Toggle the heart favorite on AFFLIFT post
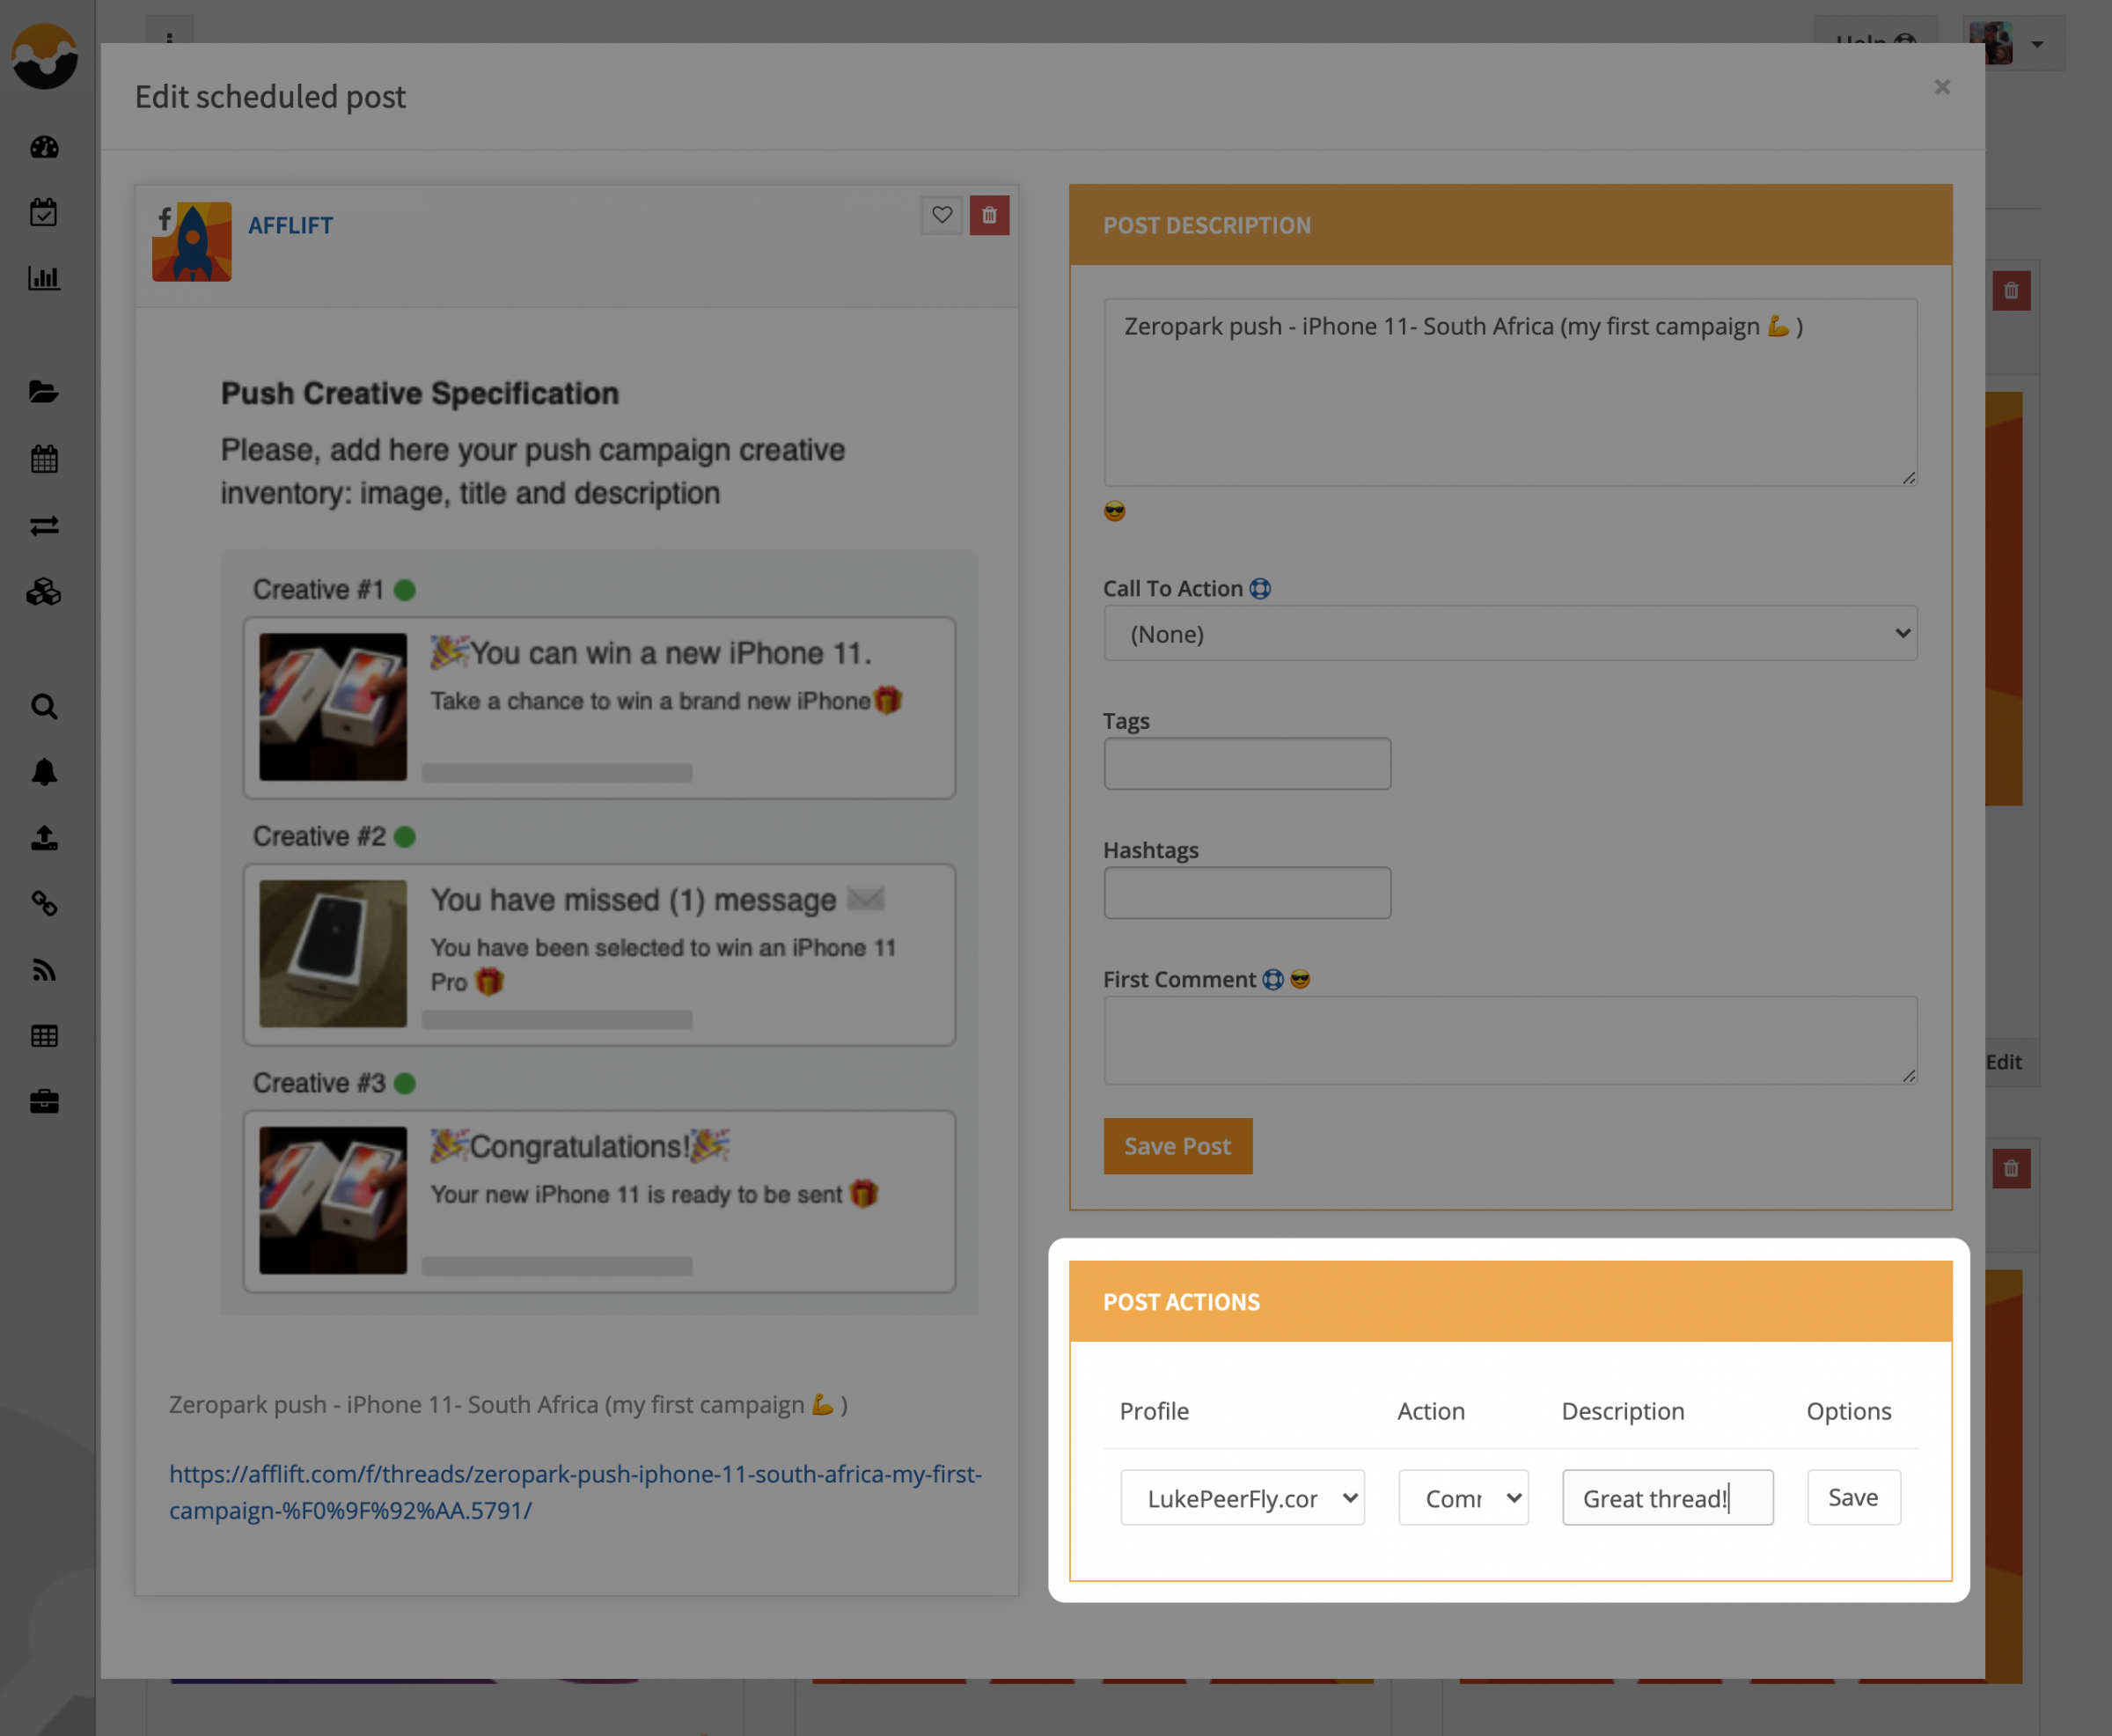2112x1736 pixels. [942, 215]
